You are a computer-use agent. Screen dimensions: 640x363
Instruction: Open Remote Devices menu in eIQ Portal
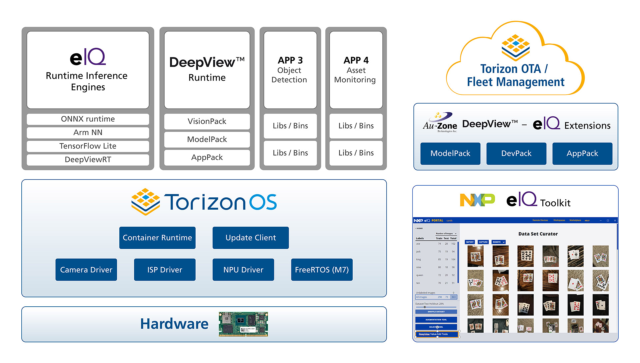coord(540,220)
